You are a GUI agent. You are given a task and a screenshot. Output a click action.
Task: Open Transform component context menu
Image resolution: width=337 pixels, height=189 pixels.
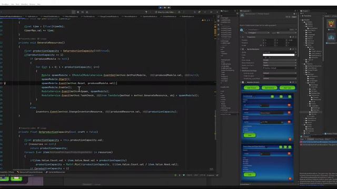click(x=296, y=37)
